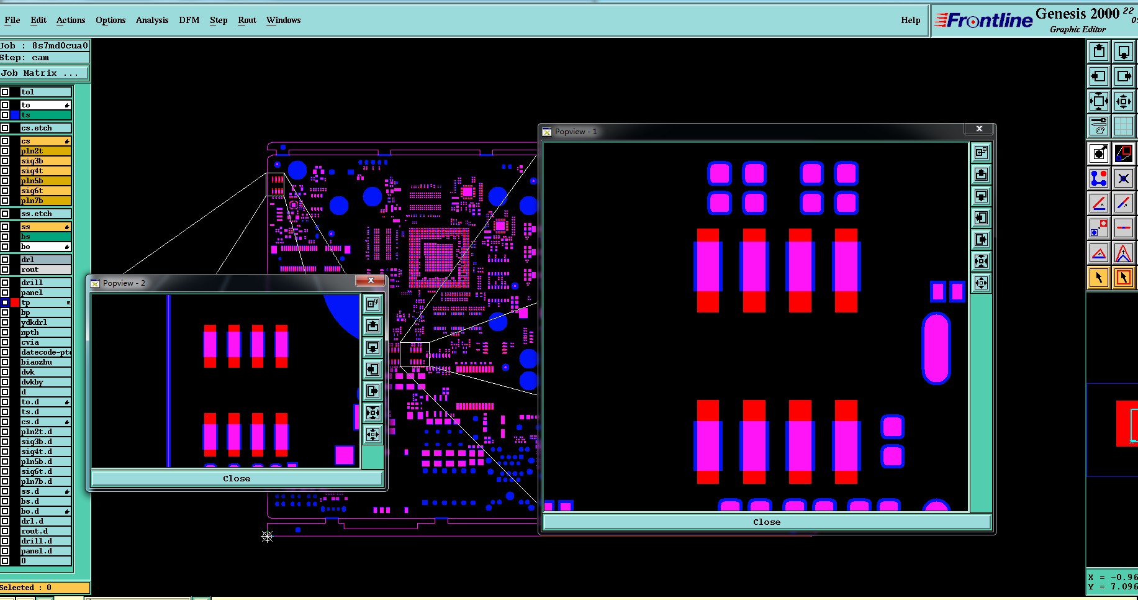Toggle checkbox for layer pln5b
Image resolution: width=1138 pixels, height=600 pixels.
click(x=5, y=181)
